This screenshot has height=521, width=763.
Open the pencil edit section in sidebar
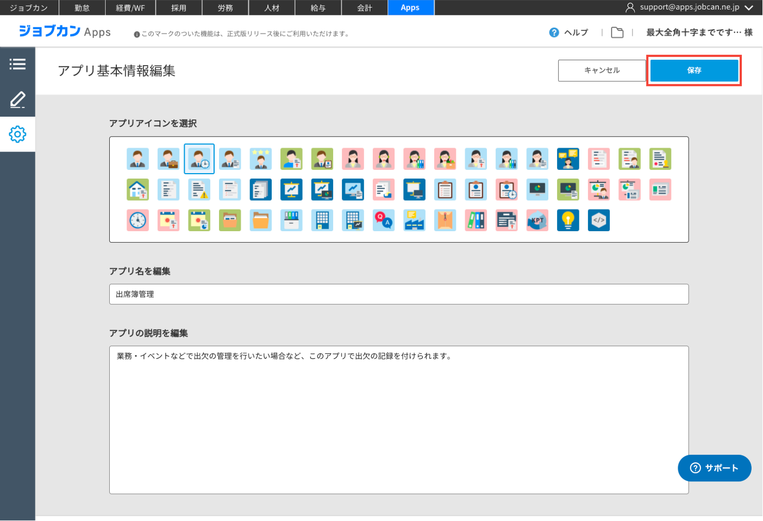click(17, 100)
